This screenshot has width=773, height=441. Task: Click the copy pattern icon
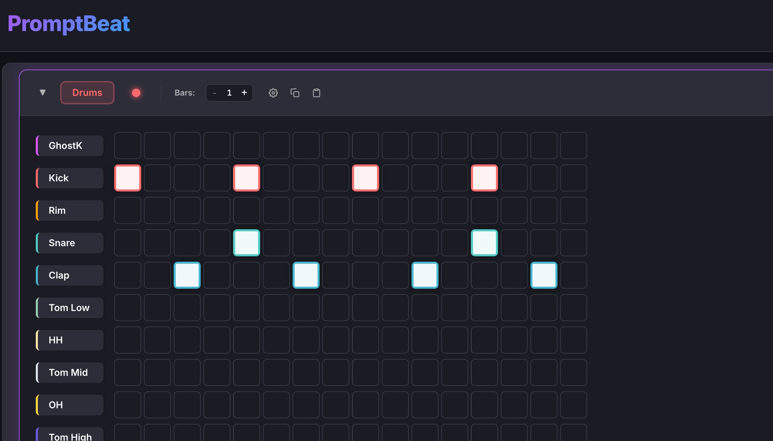(x=295, y=93)
